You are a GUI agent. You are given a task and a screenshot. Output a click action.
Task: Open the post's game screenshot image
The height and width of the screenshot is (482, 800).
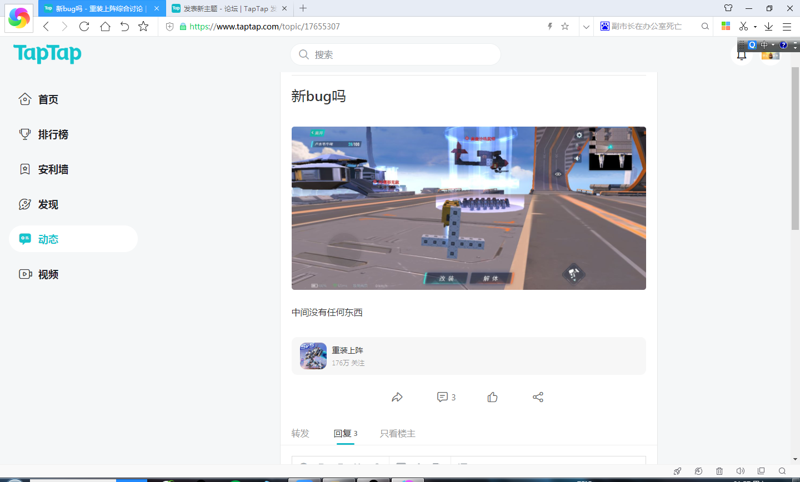[469, 208]
